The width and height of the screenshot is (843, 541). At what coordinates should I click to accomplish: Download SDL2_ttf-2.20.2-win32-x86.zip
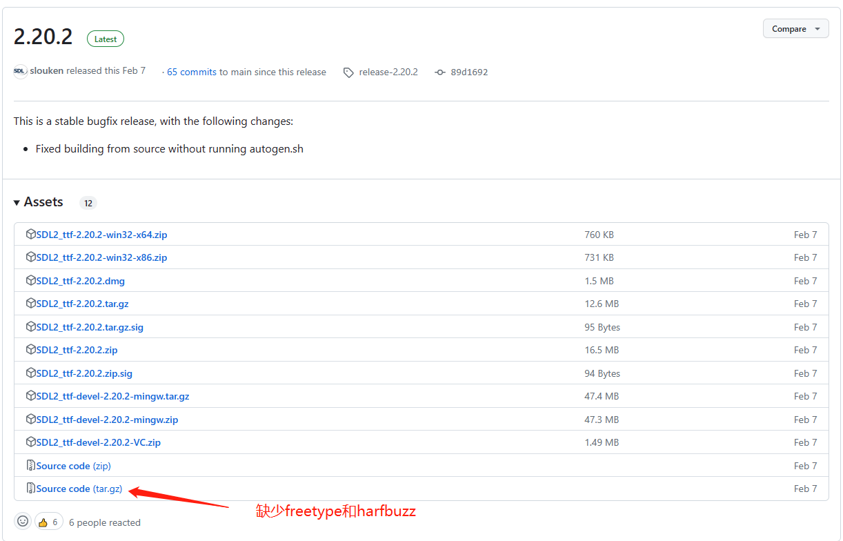pos(101,257)
